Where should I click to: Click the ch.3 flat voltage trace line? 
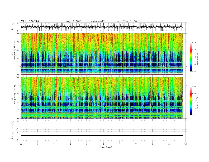[102, 125]
